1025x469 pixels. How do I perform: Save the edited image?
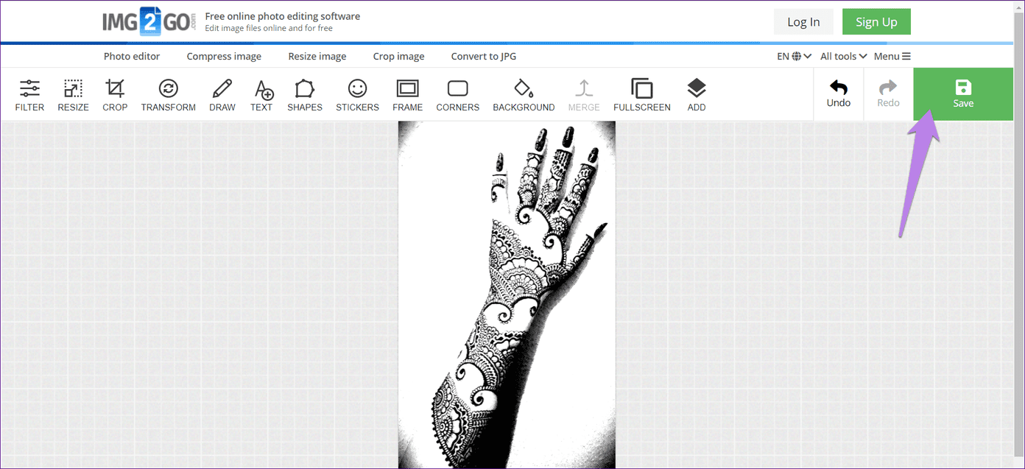(963, 94)
